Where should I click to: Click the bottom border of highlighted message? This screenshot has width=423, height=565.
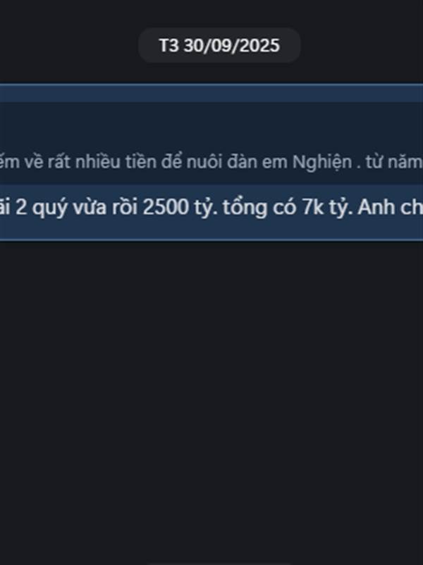(211, 239)
